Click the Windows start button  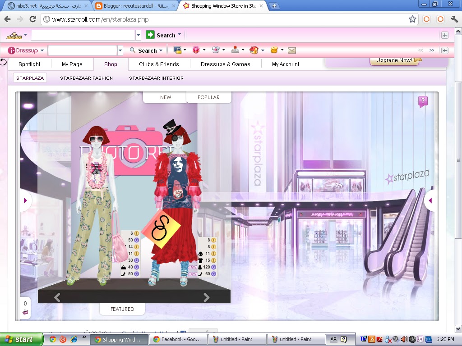click(21, 339)
